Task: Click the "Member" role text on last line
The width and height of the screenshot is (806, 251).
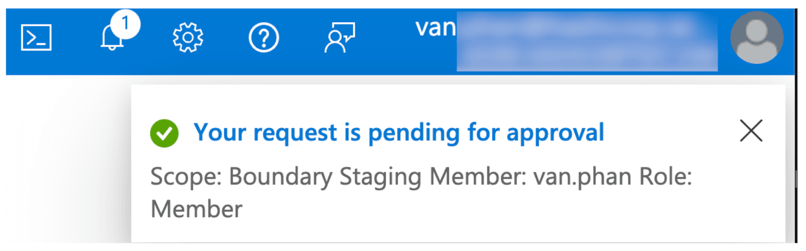Action: click(x=196, y=209)
